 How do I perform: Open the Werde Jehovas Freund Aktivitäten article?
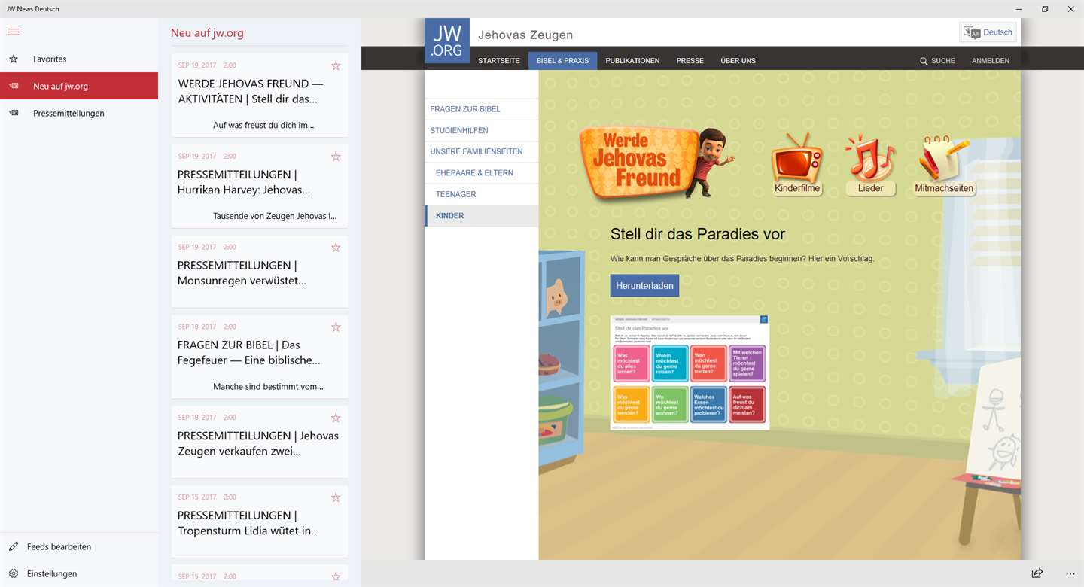click(259, 95)
